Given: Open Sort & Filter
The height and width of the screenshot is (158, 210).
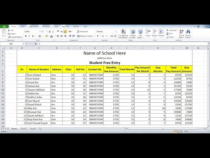Looking at the screenshot, I should pyautogui.click(x=181, y=34).
